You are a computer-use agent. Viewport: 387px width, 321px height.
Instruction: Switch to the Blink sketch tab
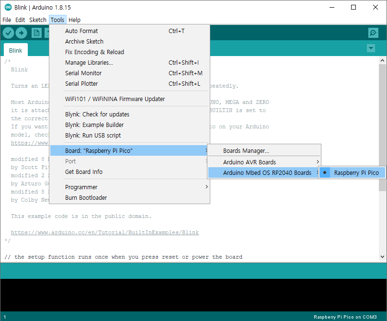tap(15, 50)
